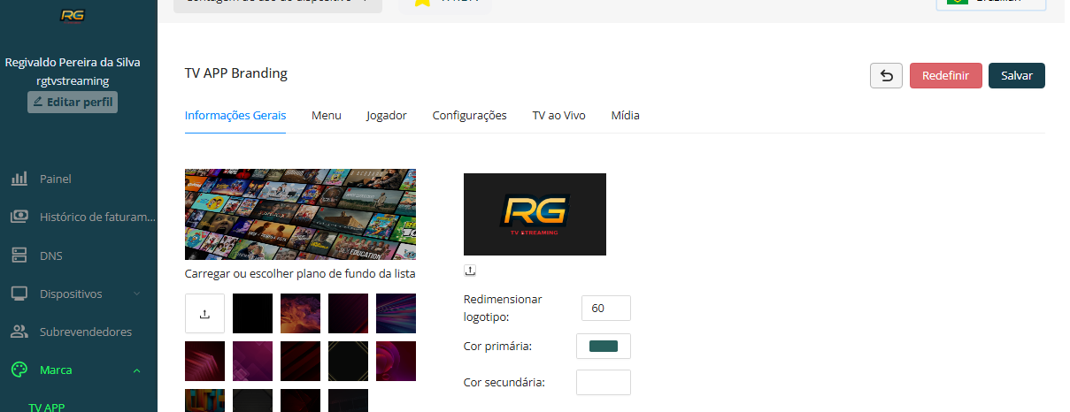Open Subrevendedores in the sidebar
1070x412 pixels.
click(x=85, y=332)
